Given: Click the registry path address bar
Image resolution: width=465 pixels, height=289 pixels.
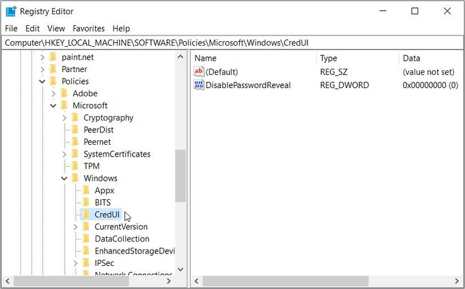Looking at the screenshot, I should coord(232,43).
